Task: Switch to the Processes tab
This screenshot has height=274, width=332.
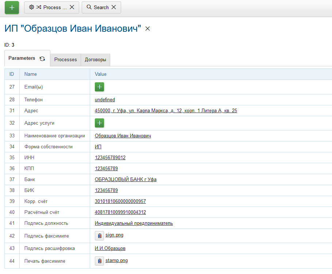Action: pyautogui.click(x=66, y=59)
